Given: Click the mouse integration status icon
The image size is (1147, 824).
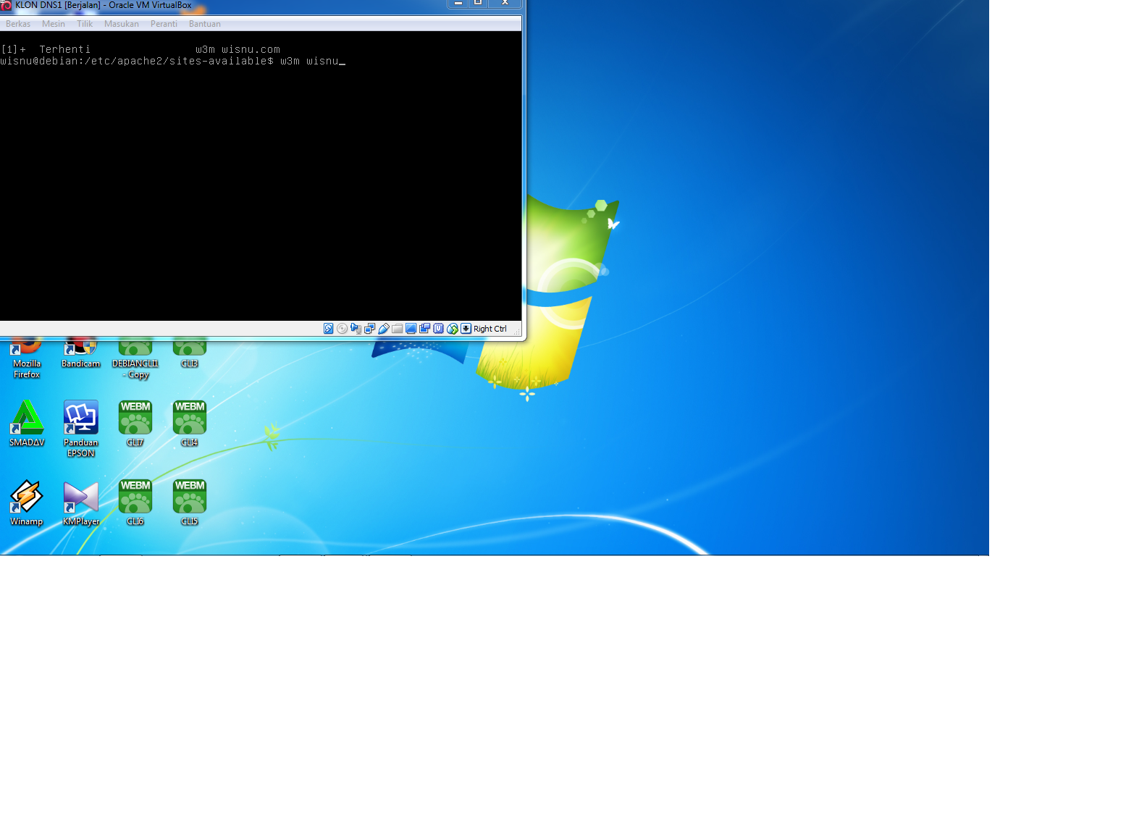Looking at the screenshot, I should pos(453,329).
